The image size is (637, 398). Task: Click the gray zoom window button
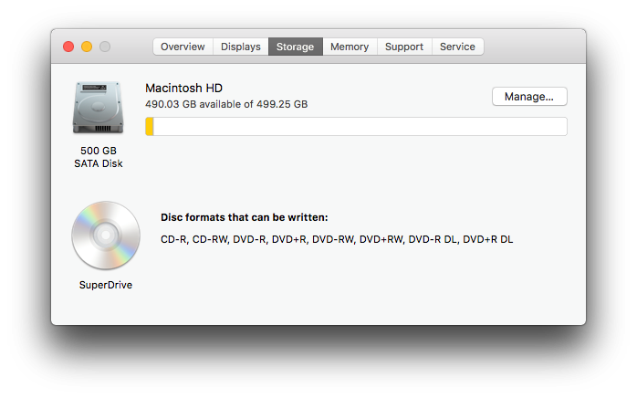[105, 47]
